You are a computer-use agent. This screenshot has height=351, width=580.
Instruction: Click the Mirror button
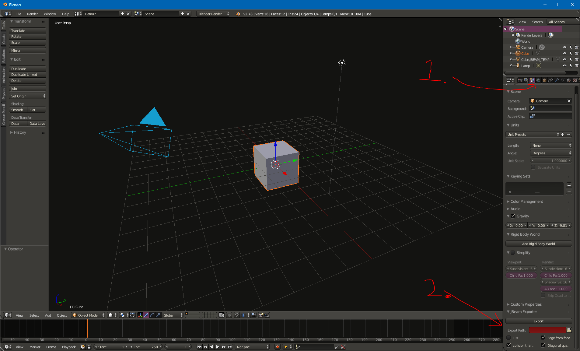(x=27, y=51)
